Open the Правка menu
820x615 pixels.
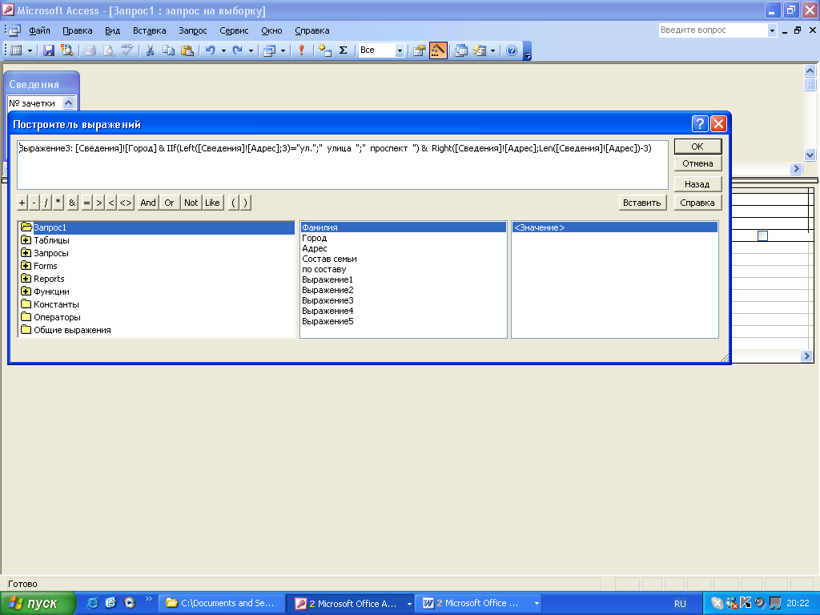pyautogui.click(x=78, y=30)
